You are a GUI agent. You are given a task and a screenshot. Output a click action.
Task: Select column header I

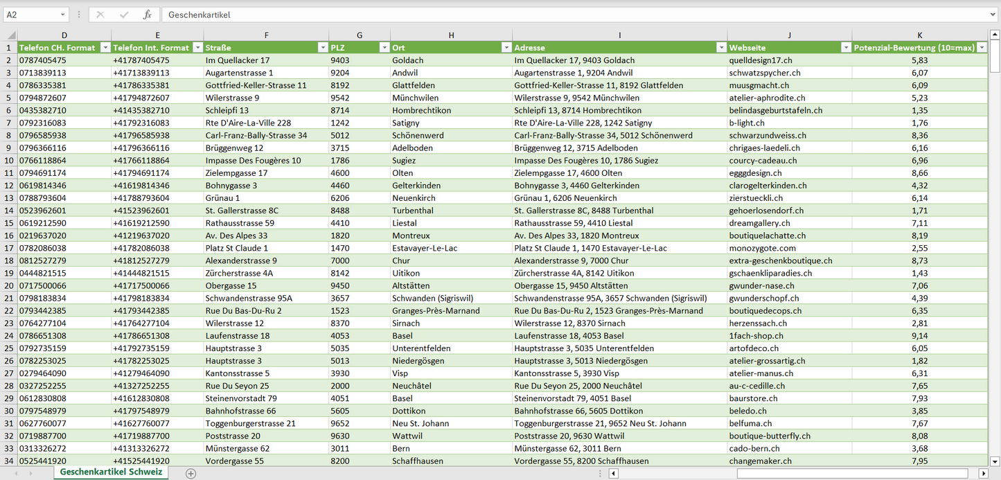click(x=619, y=35)
